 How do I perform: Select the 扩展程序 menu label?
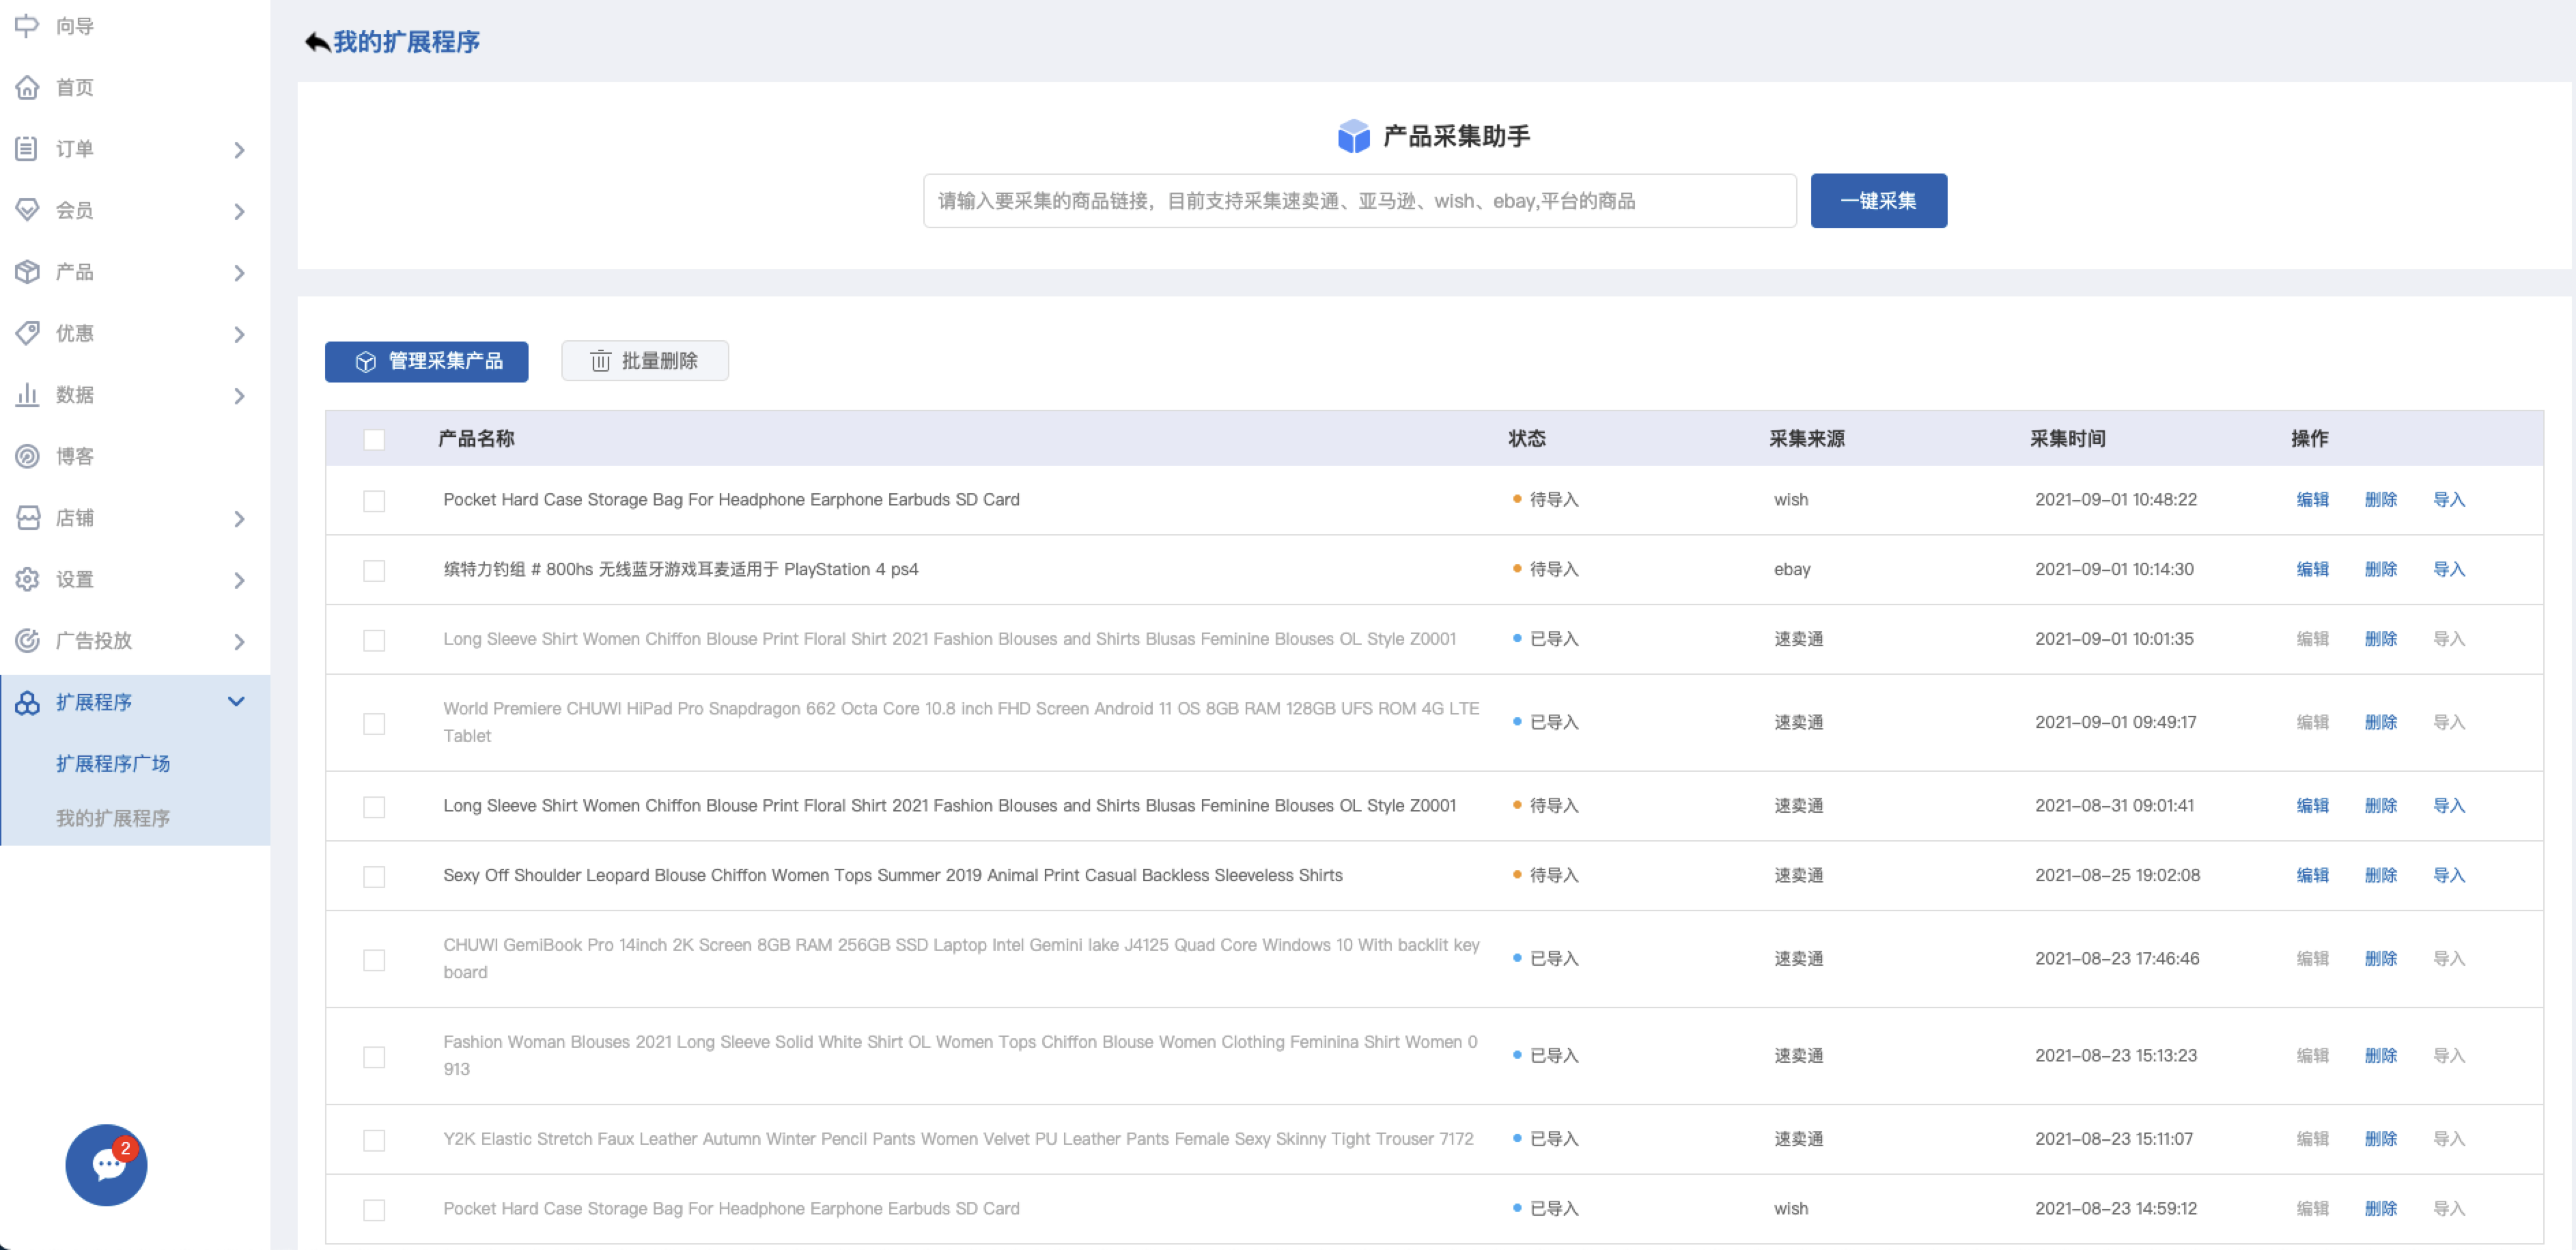pos(94,702)
